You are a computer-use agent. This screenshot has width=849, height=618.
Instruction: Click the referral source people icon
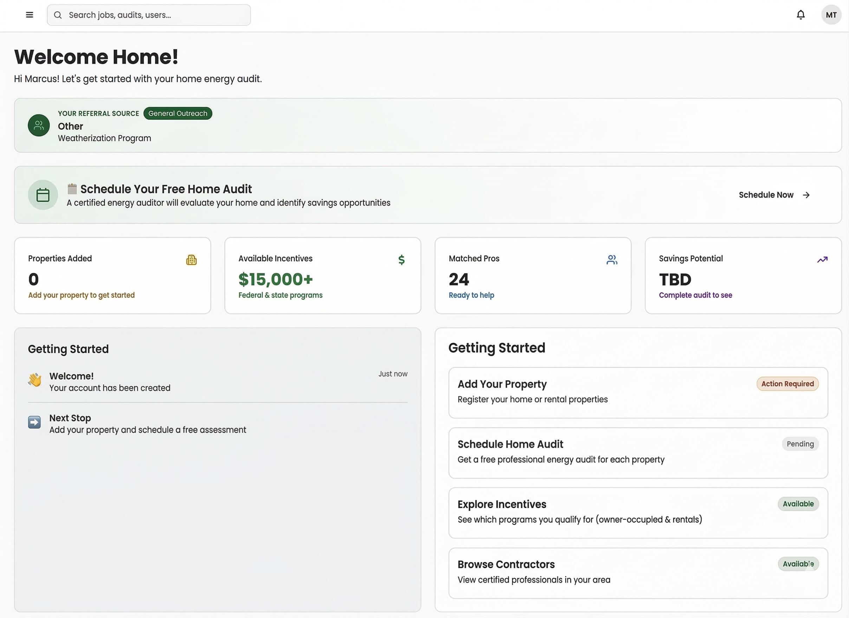click(x=39, y=125)
